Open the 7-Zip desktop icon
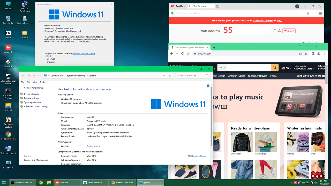Screen dimensions: 331x186 point(8,35)
